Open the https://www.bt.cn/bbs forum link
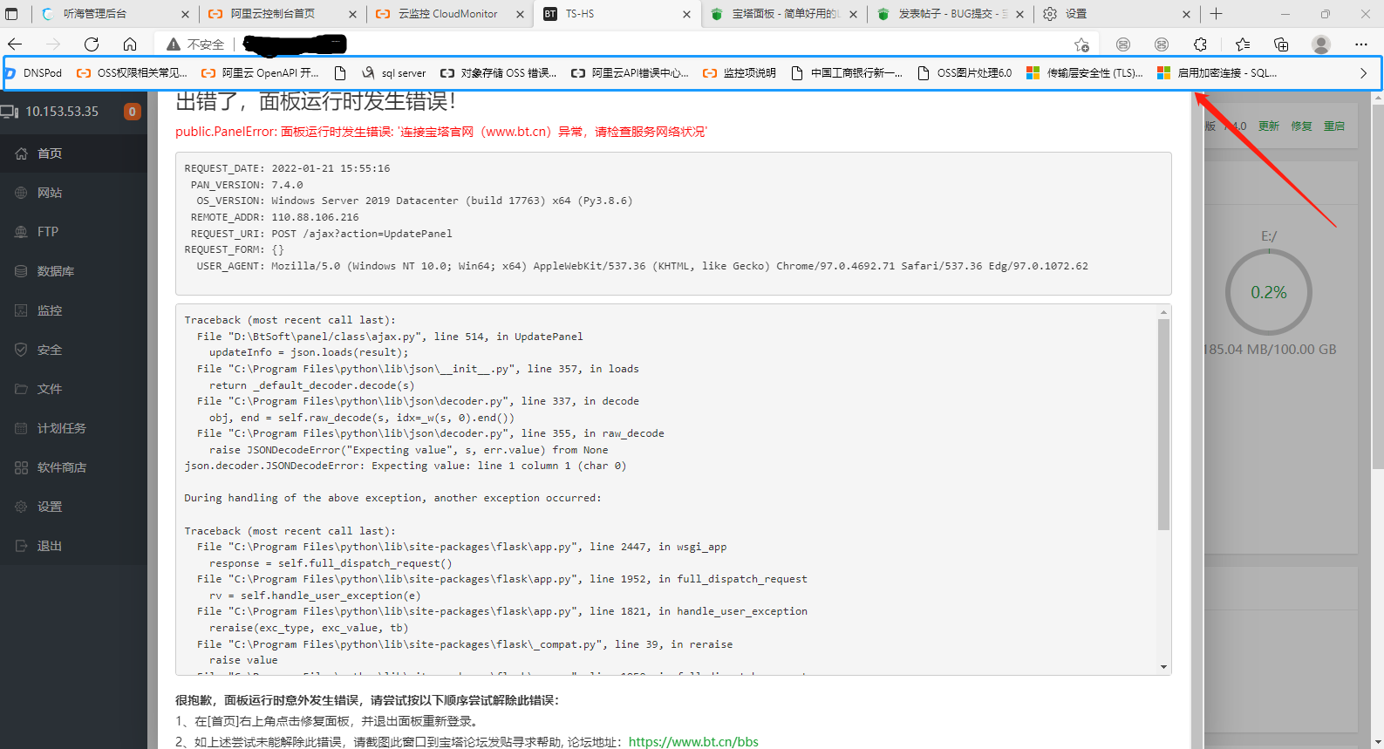Viewport: 1384px width, 749px height. [693, 742]
